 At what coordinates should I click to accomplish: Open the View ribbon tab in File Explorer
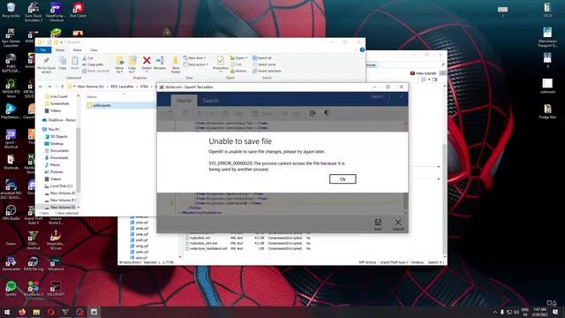point(94,49)
